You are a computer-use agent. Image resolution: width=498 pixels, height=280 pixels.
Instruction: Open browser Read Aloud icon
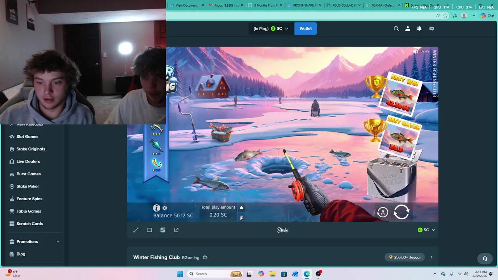point(438,16)
